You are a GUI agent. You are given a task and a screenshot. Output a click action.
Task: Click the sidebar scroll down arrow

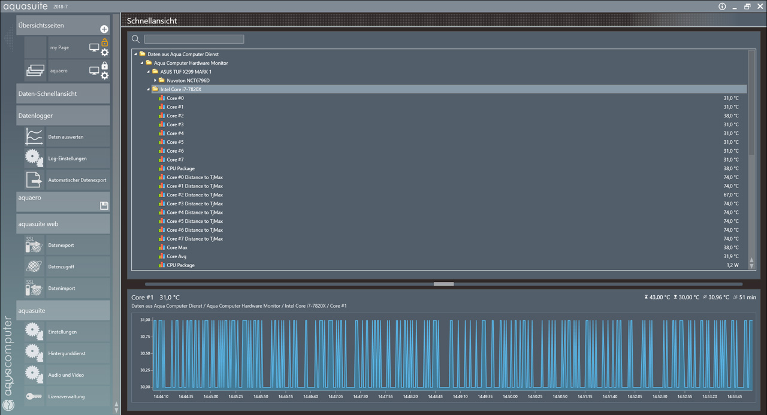(x=116, y=410)
